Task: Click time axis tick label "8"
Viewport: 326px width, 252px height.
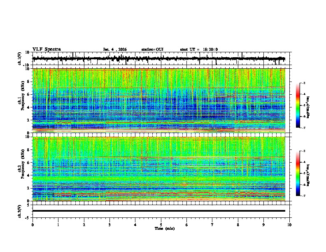Action: (238, 225)
